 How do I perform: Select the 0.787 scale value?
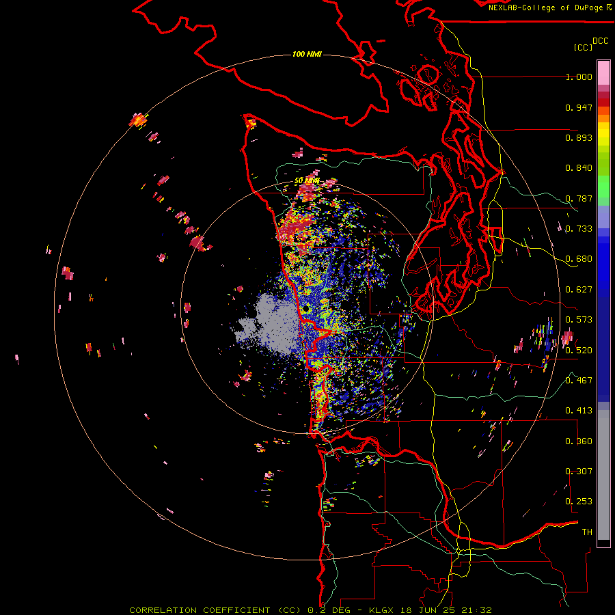[x=579, y=198]
